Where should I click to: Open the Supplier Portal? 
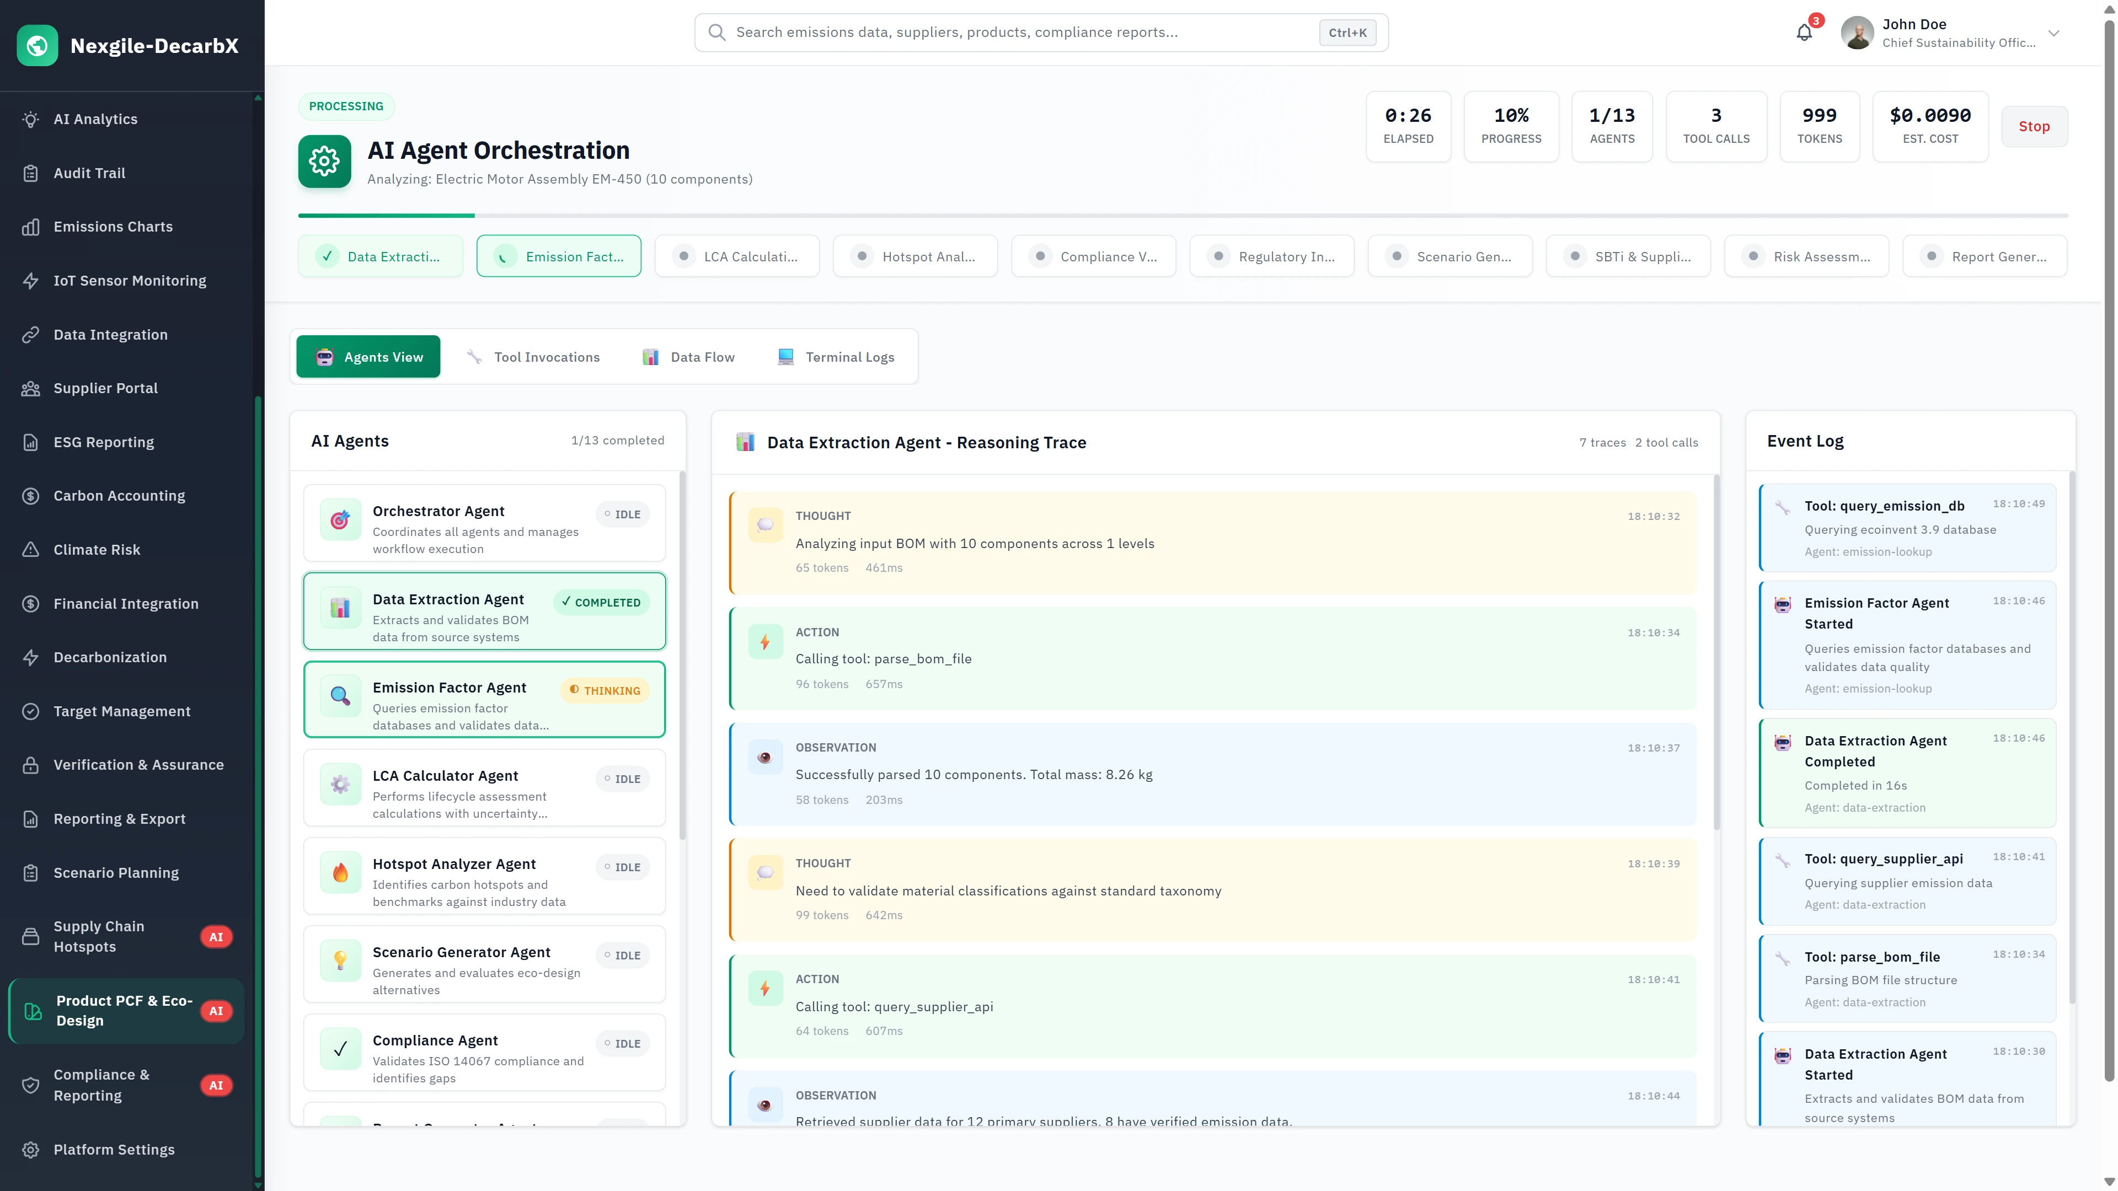click(x=105, y=388)
